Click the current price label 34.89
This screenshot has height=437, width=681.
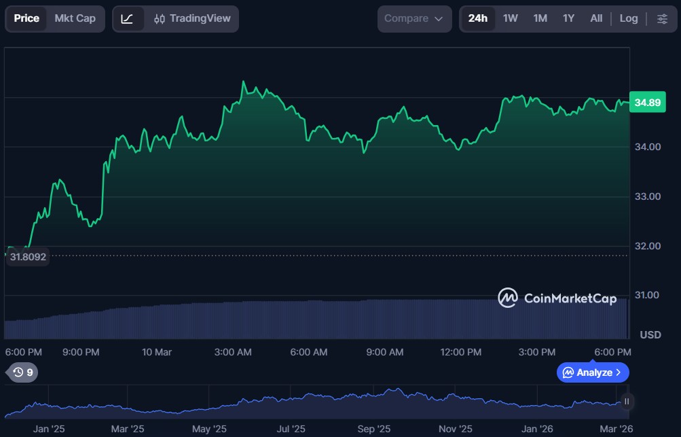[x=647, y=103]
